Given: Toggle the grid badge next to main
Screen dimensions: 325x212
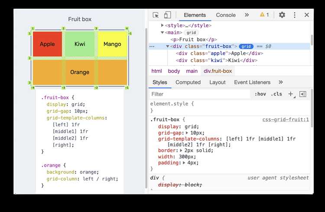Looking at the screenshot, I should [x=191, y=33].
